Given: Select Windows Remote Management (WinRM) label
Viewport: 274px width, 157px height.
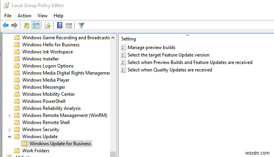Looking at the screenshot, I should (65, 115).
